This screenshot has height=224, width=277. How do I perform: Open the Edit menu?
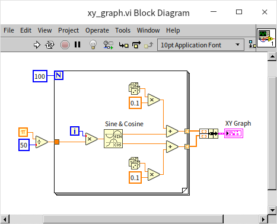(x=26, y=30)
